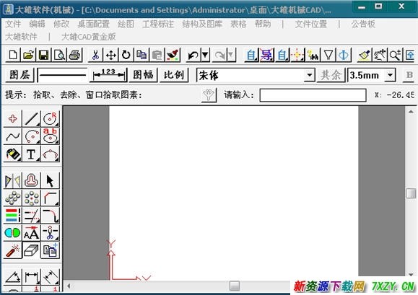Screen dimensions: 418x295
Task: Open a file with folder icon
Action: click(29, 55)
